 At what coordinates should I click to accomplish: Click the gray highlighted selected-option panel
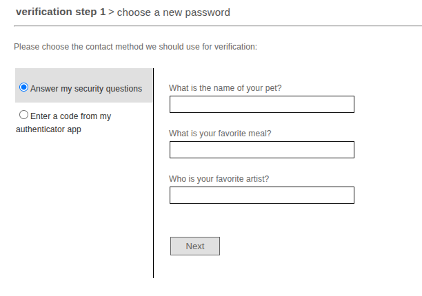tap(83, 85)
